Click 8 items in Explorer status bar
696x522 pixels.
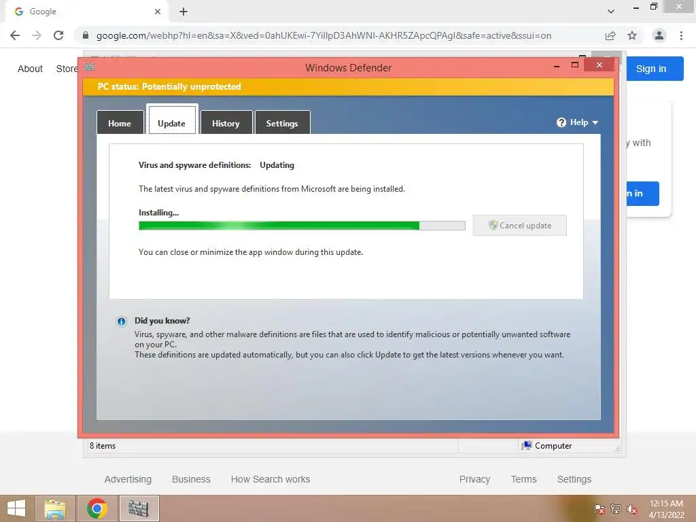103,446
